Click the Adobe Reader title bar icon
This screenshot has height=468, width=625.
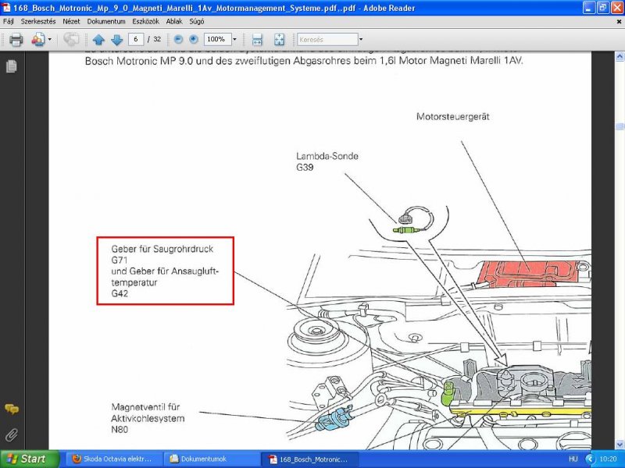[6, 8]
